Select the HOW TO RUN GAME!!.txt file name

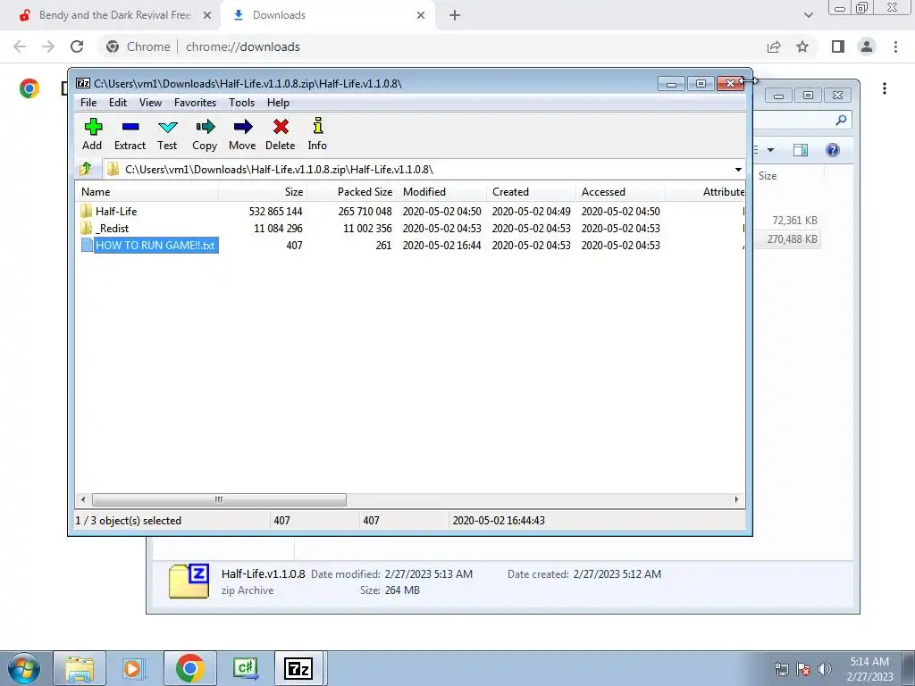155,245
